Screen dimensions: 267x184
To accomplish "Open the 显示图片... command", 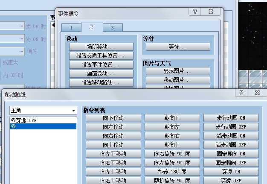I will [178, 71].
